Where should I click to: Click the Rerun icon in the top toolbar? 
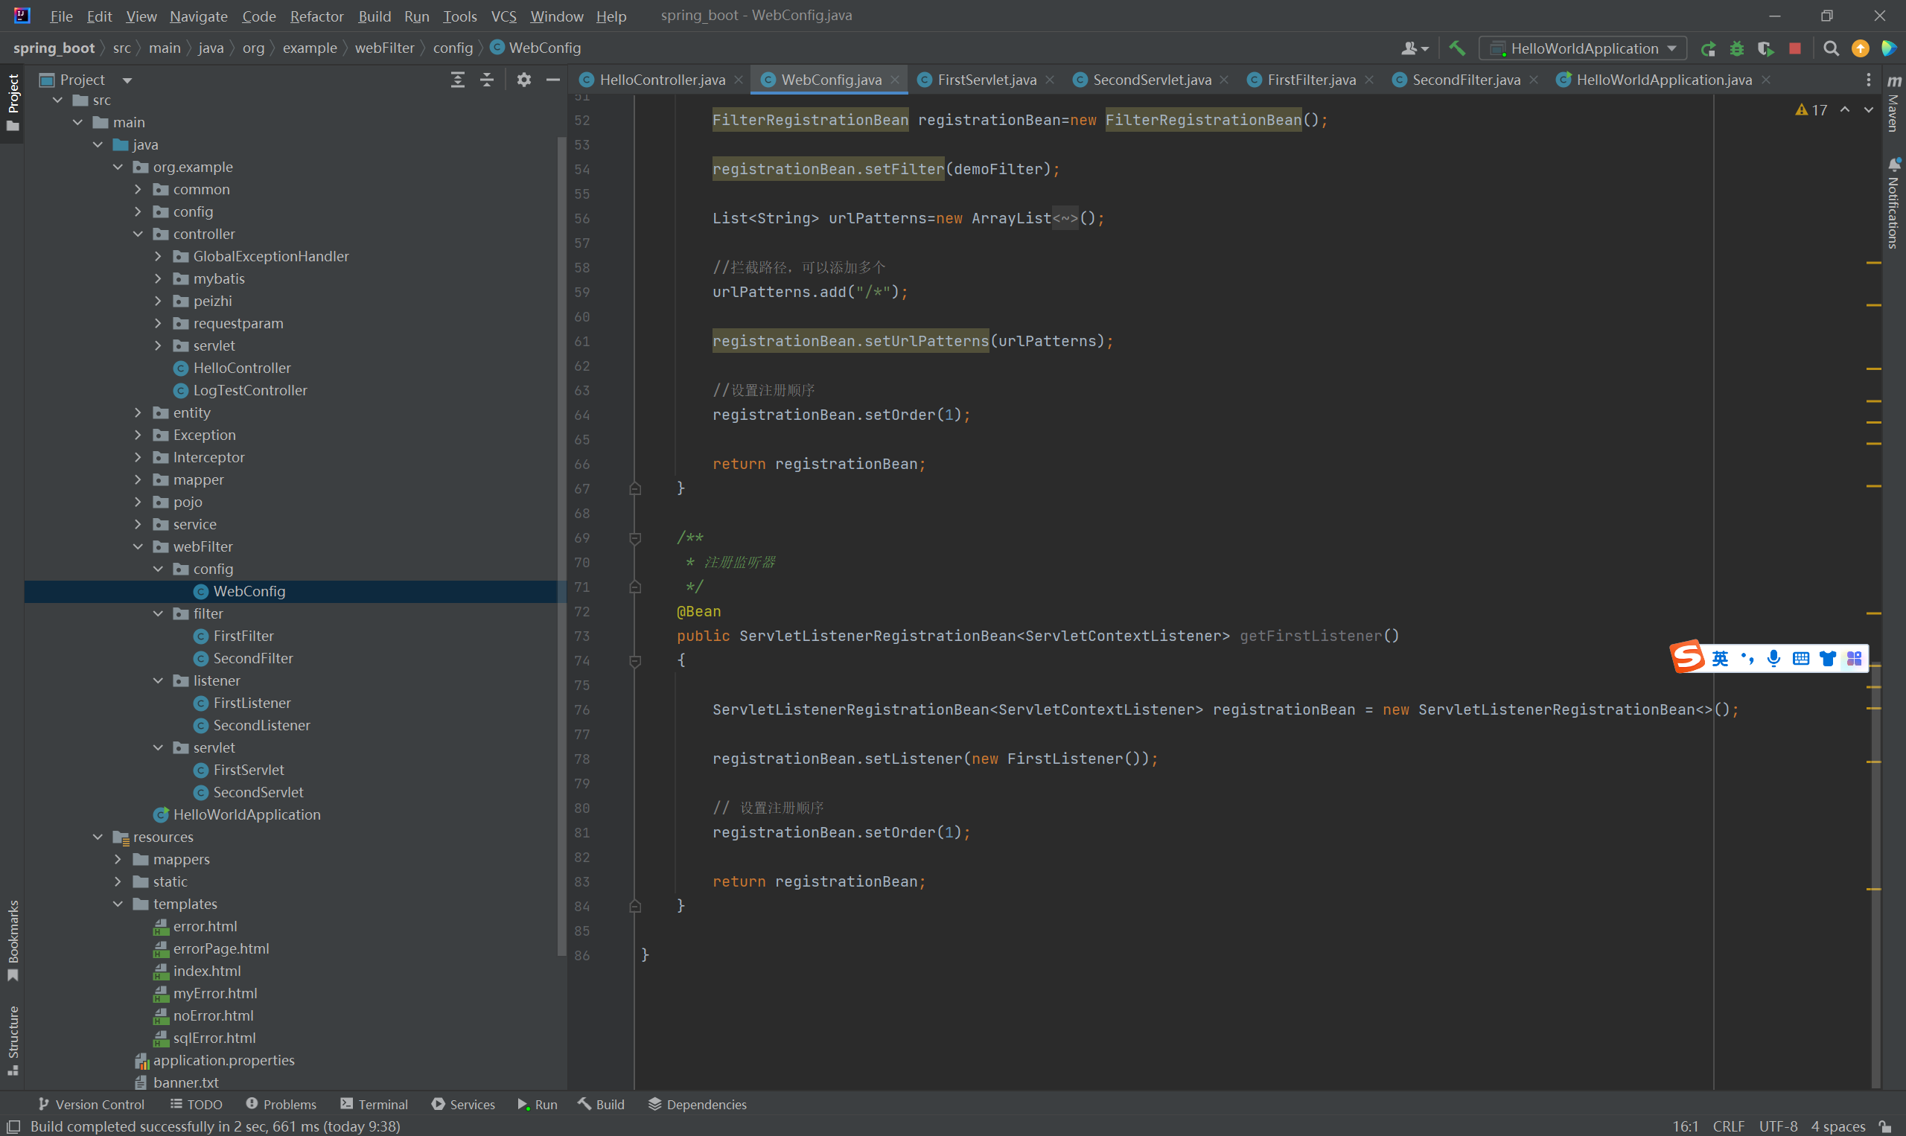1708,48
